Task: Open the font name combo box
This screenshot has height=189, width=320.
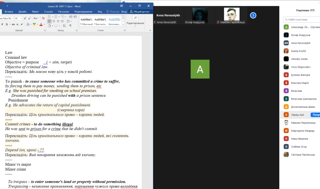Action: [7, 18]
